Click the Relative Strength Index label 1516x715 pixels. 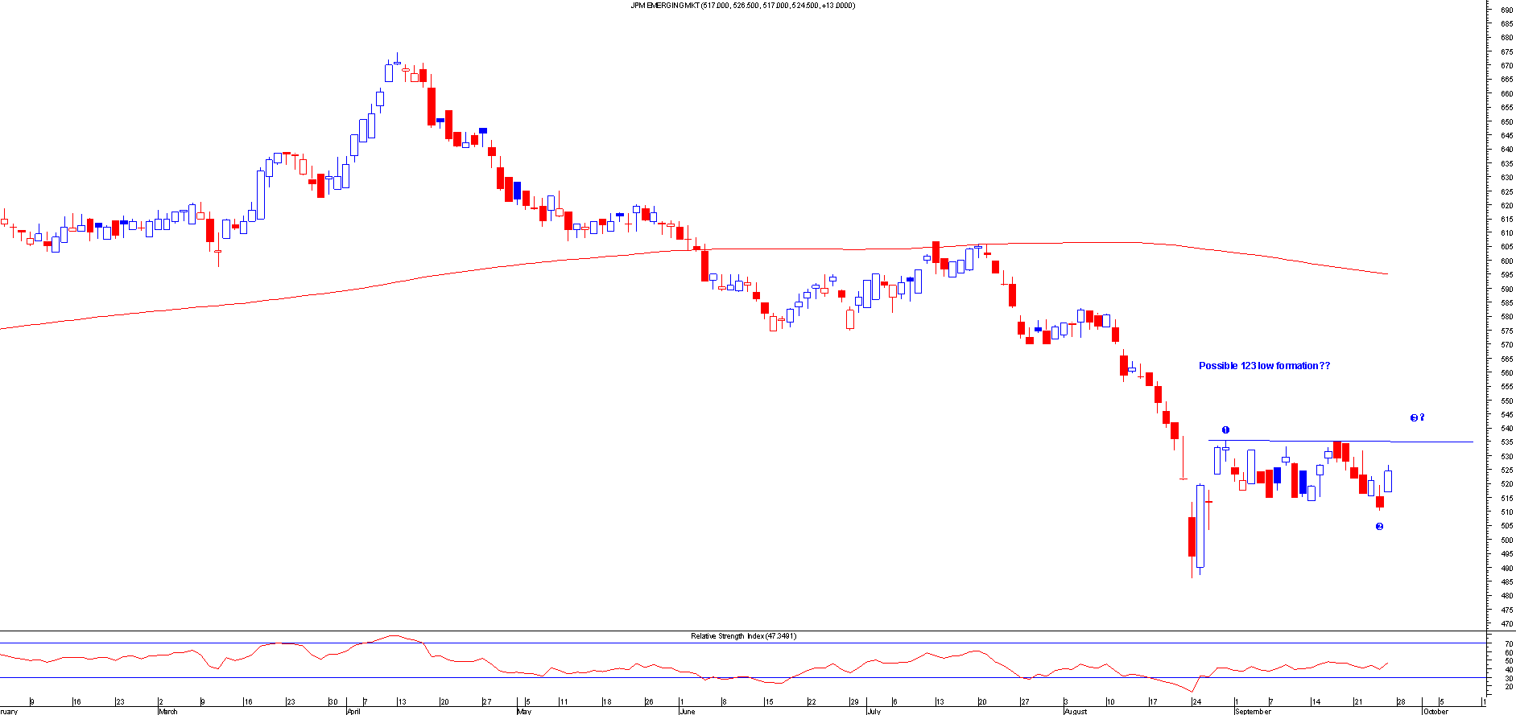(743, 636)
